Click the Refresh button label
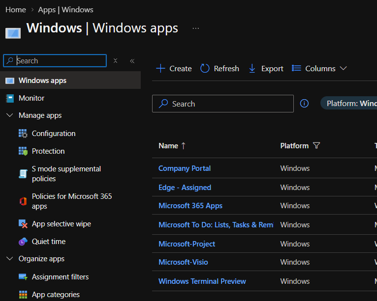 pyautogui.click(x=226, y=68)
